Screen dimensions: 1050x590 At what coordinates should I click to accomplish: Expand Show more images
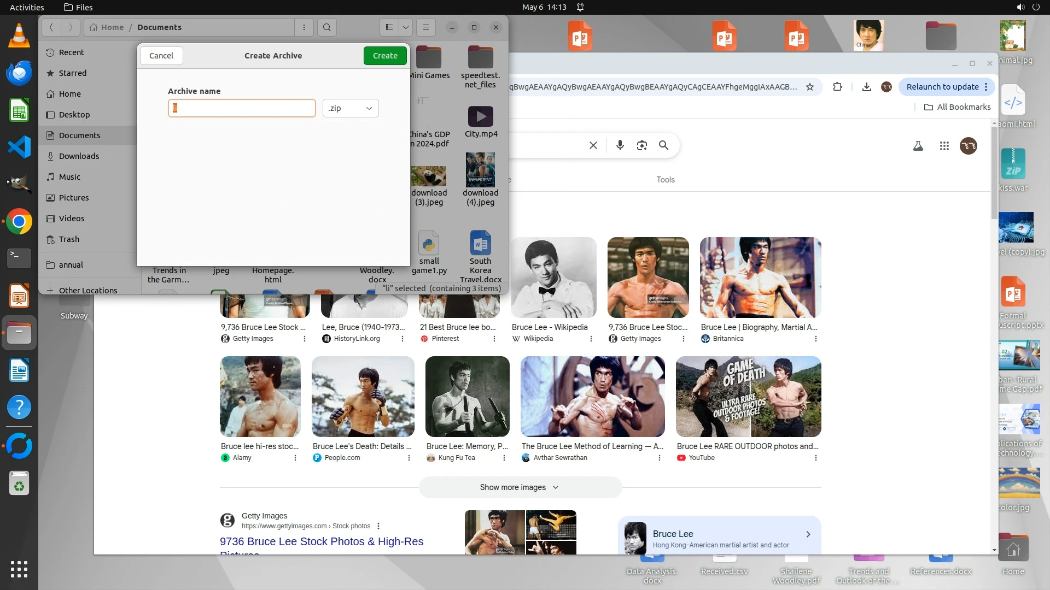[520, 487]
